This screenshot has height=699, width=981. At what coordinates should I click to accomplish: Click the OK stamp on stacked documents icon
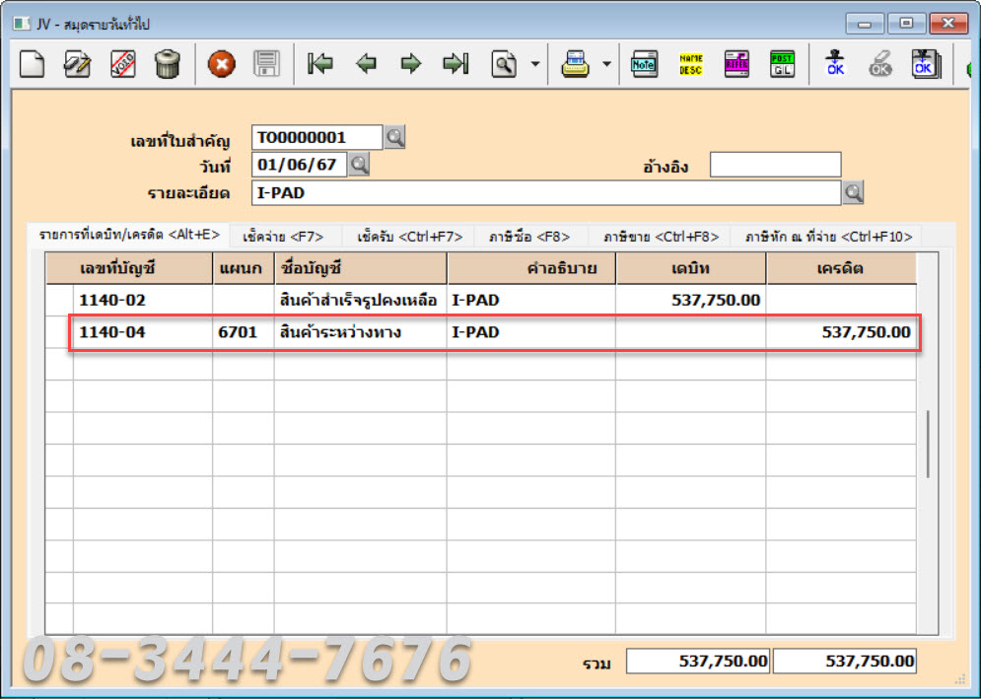pos(926,64)
